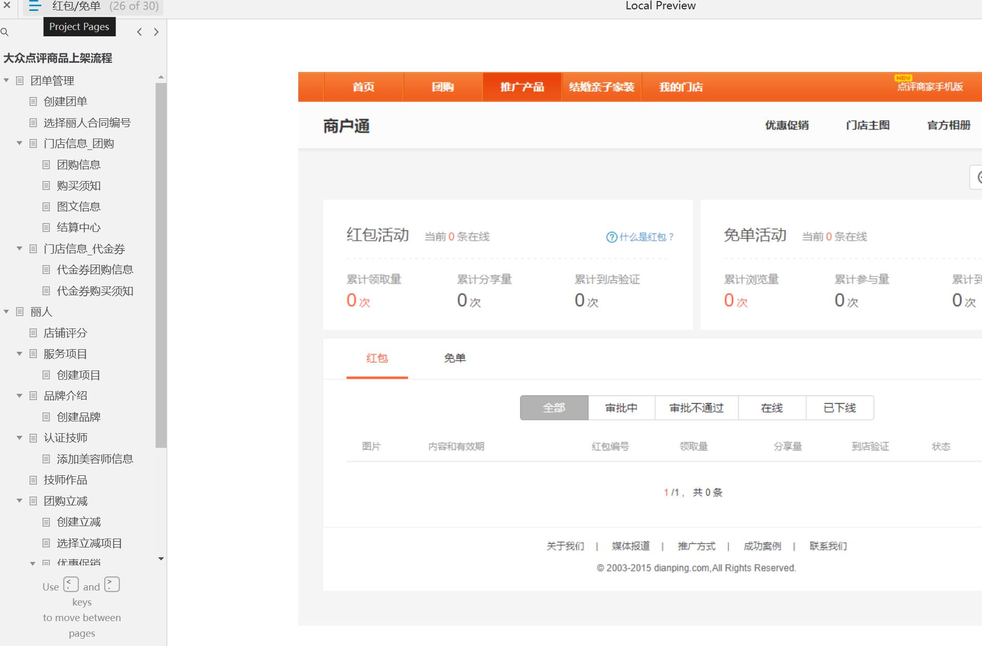
Task: Open the 结婚亲子家装 navigation tab
Action: click(x=602, y=87)
